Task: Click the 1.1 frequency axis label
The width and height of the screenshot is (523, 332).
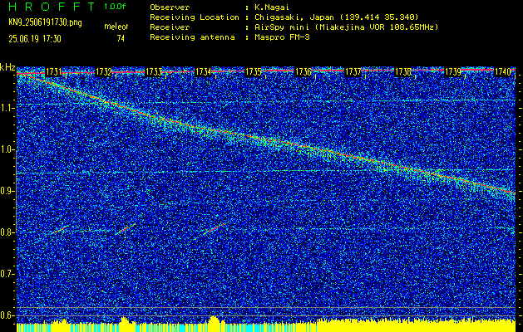Action: point(7,108)
